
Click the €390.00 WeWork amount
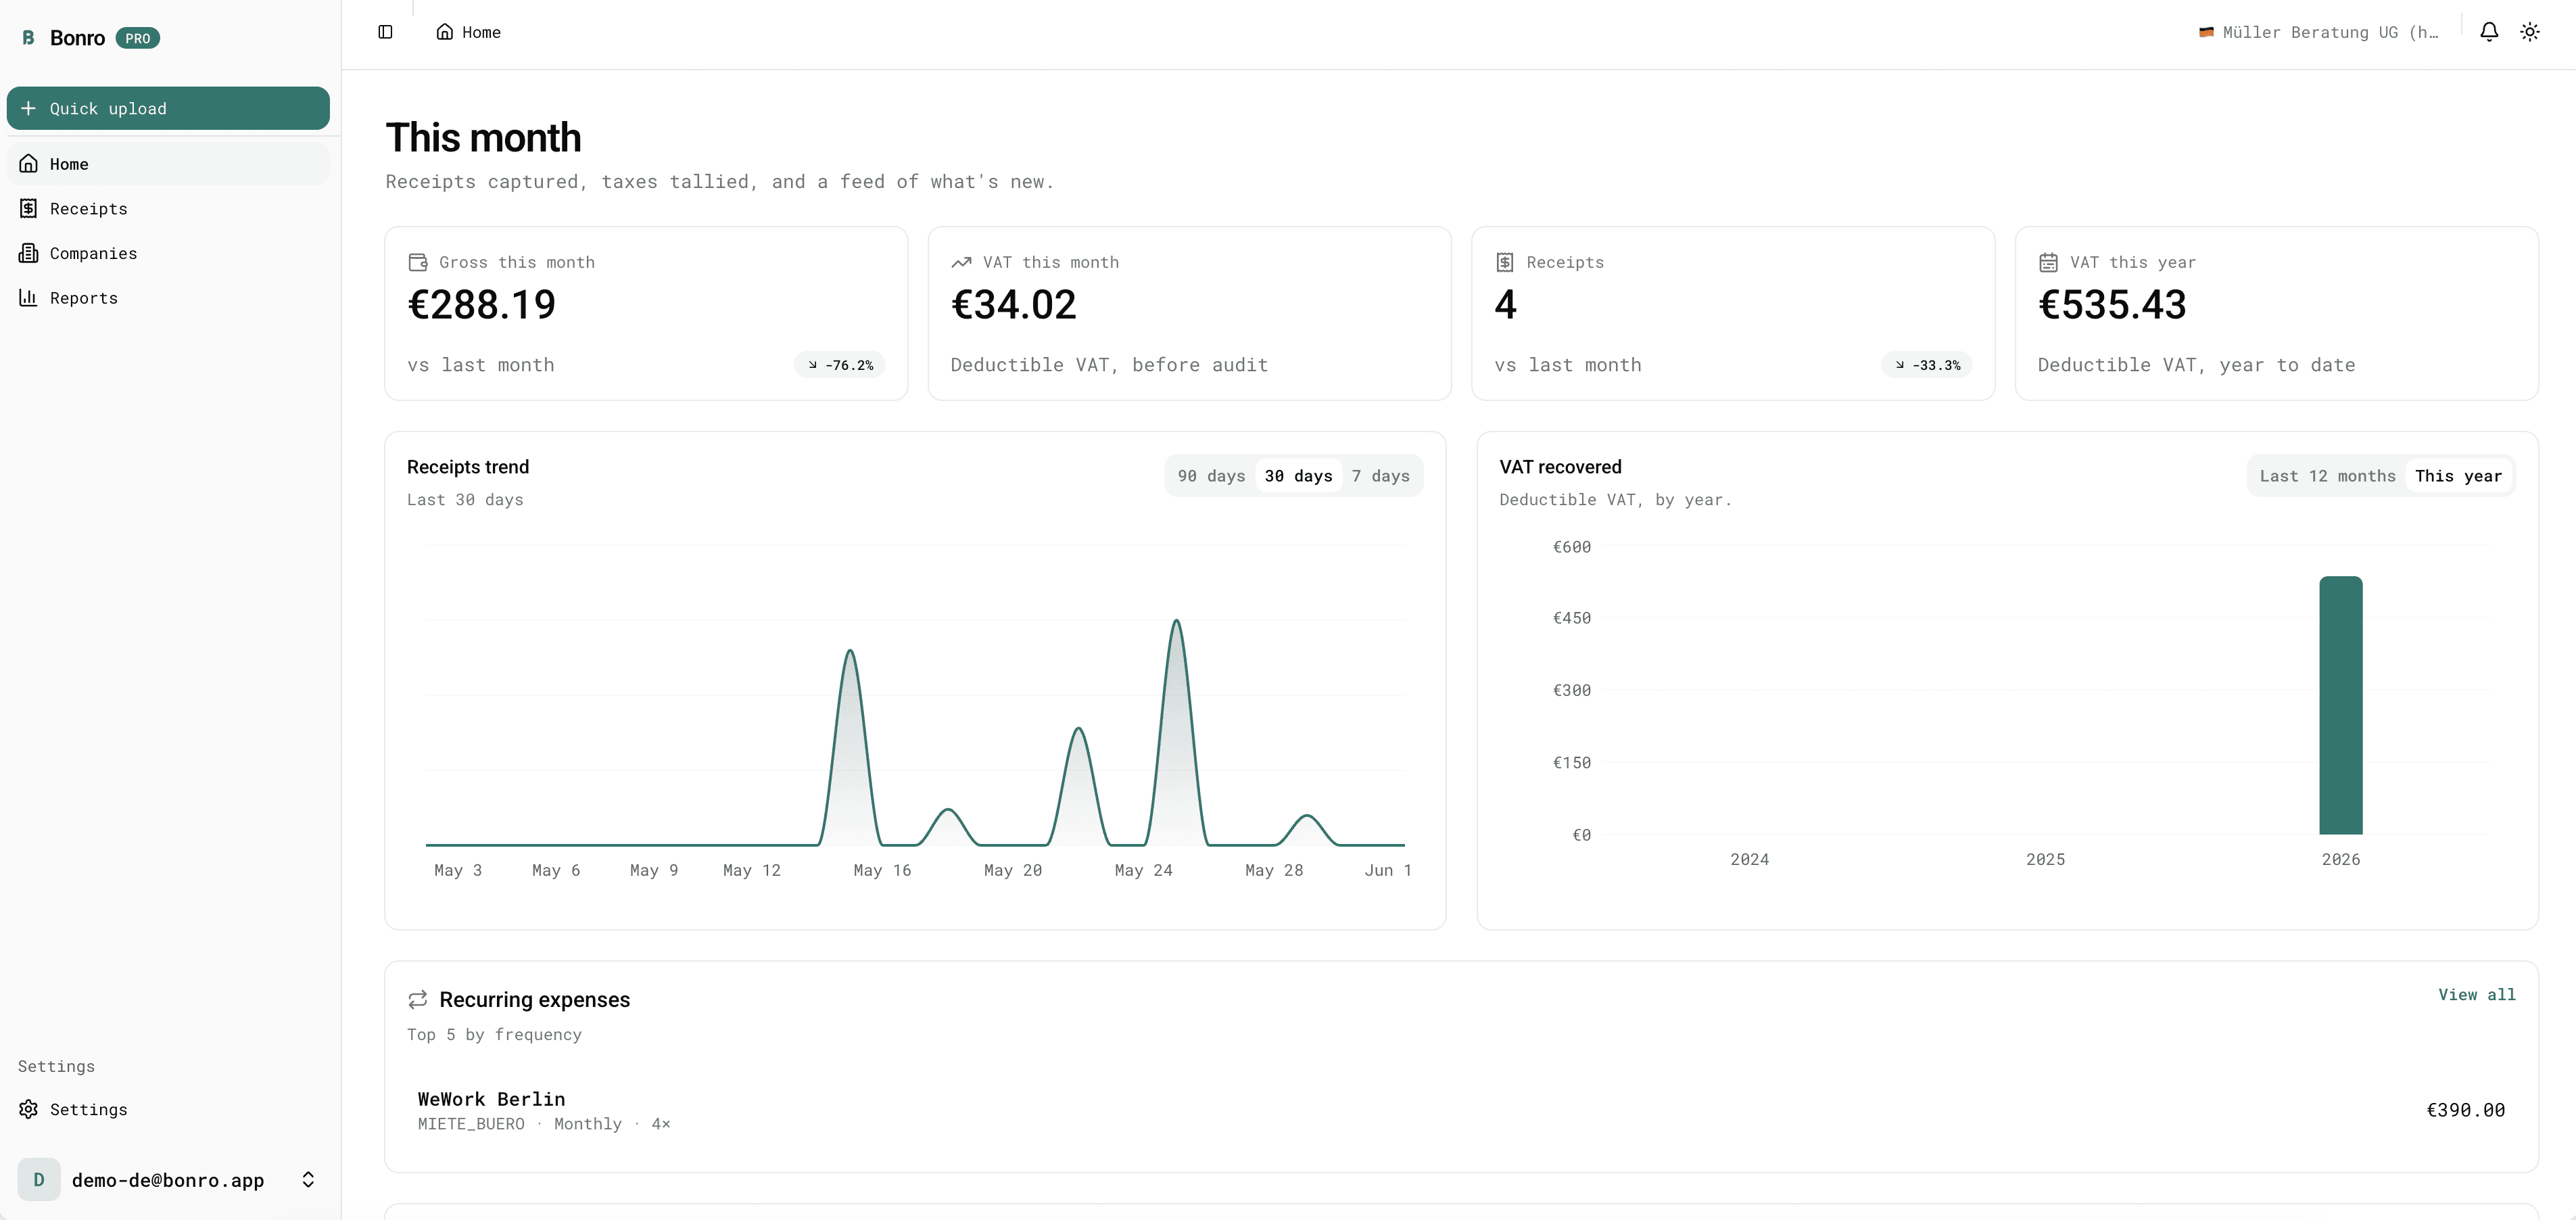pos(2465,1110)
